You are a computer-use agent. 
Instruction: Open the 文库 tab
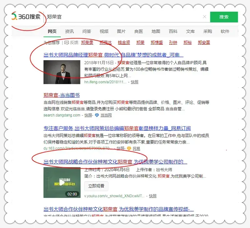tap(190, 31)
